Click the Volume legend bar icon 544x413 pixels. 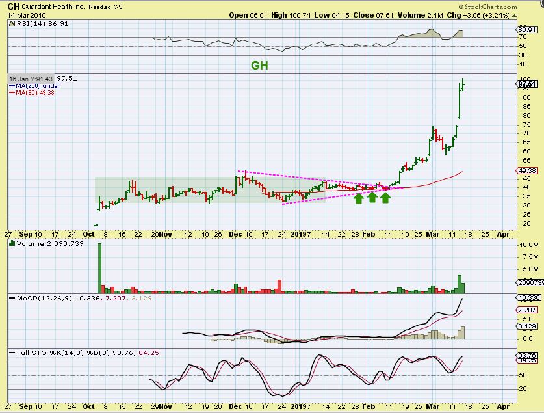12,243
